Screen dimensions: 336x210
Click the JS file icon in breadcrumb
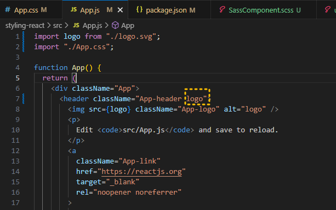point(76,25)
